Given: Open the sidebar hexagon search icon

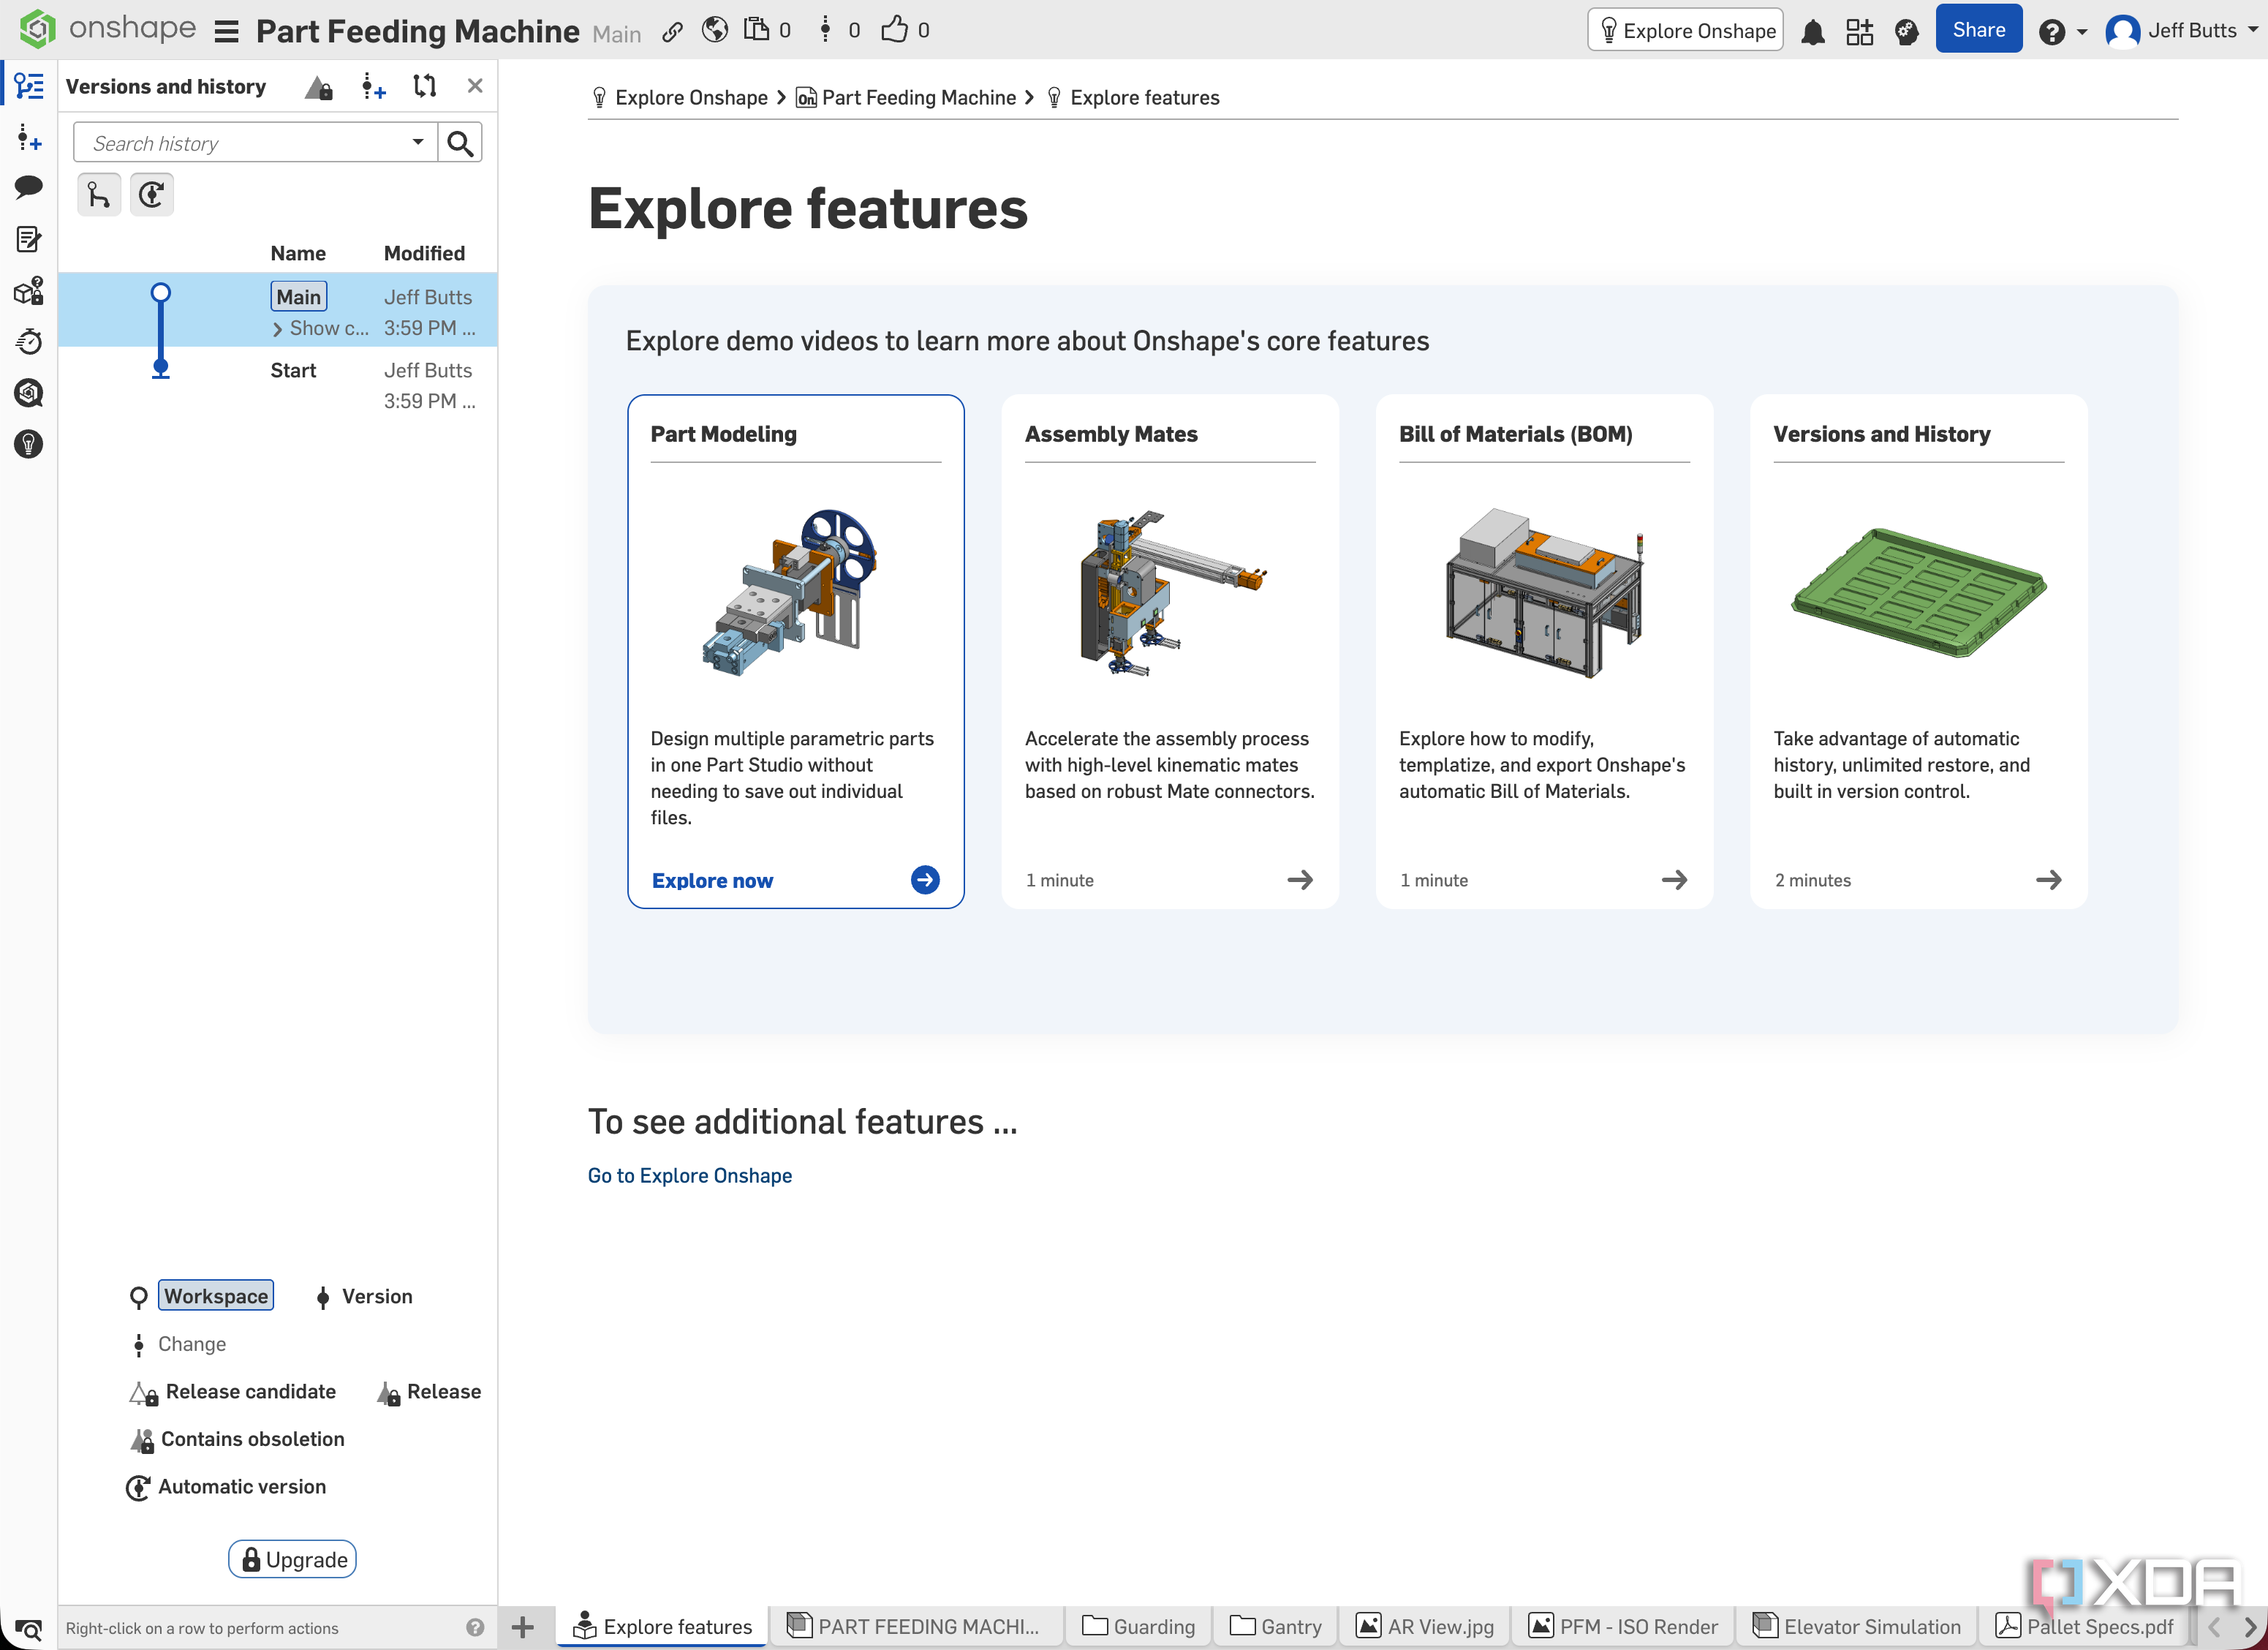Looking at the screenshot, I should (29, 392).
